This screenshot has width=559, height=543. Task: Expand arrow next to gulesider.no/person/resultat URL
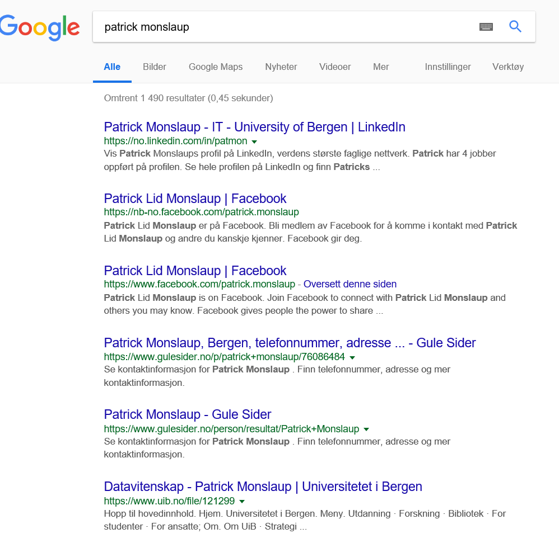coord(366,429)
